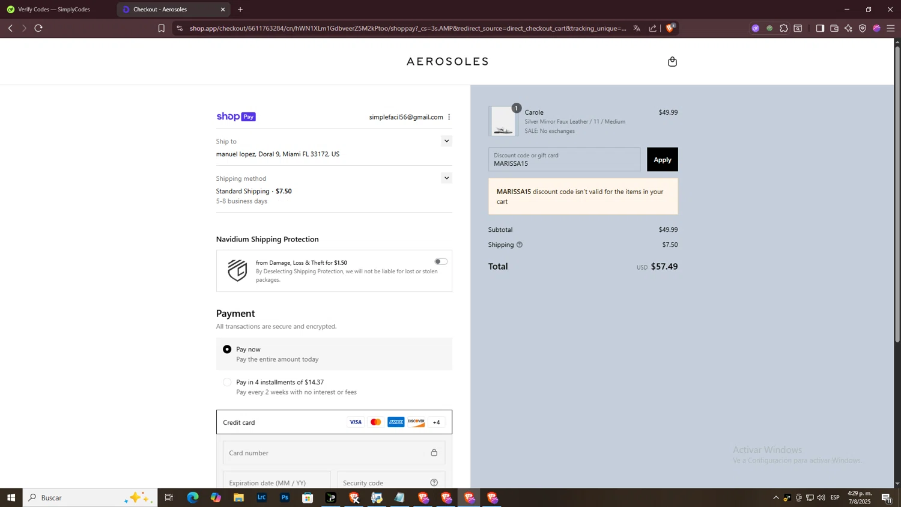This screenshot has height=507, width=901.
Task: Click the share page icon
Action: (653, 28)
